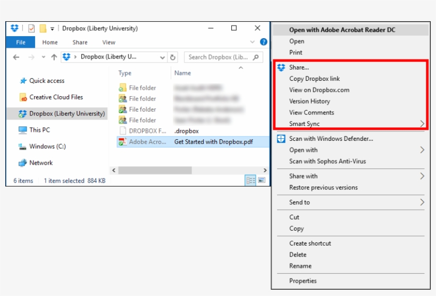Screen dimensions: 436x296
Task: Click the PDF file icon for Get Started
Action: pos(123,142)
